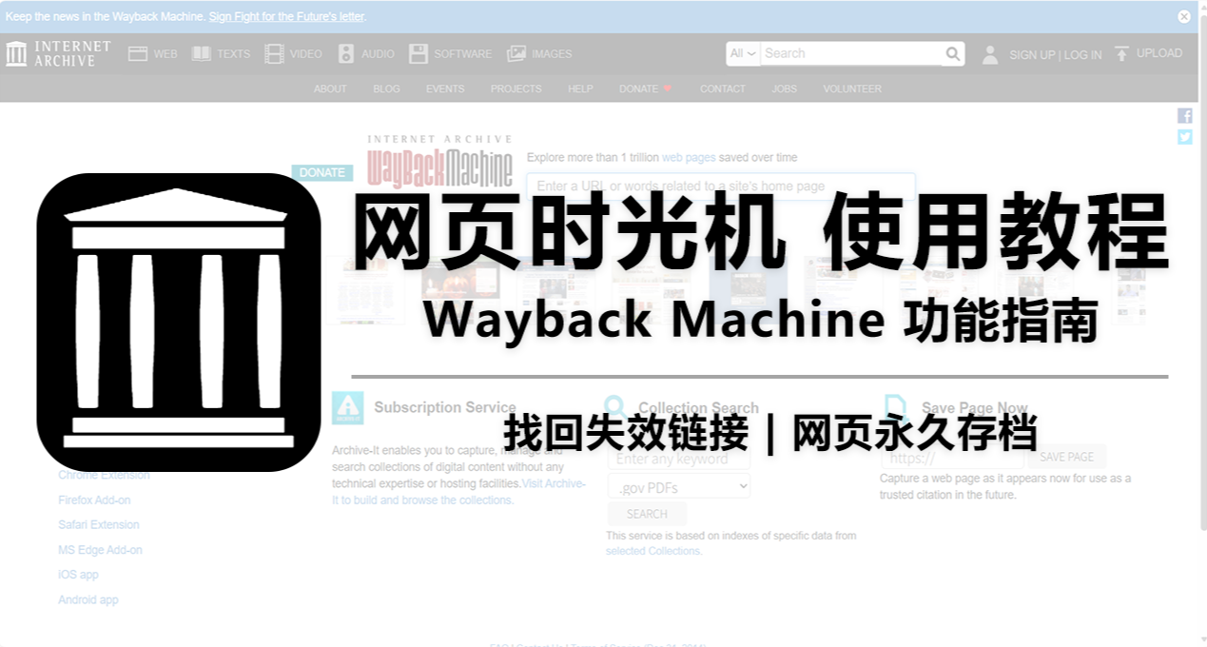Click the Upload arrow icon
1207x647 pixels.
tap(1122, 53)
